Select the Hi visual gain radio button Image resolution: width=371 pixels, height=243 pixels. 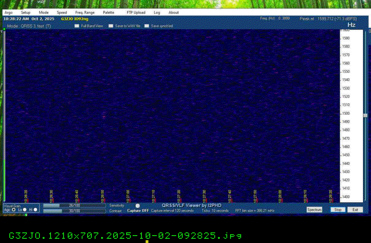pyautogui.click(x=35, y=210)
